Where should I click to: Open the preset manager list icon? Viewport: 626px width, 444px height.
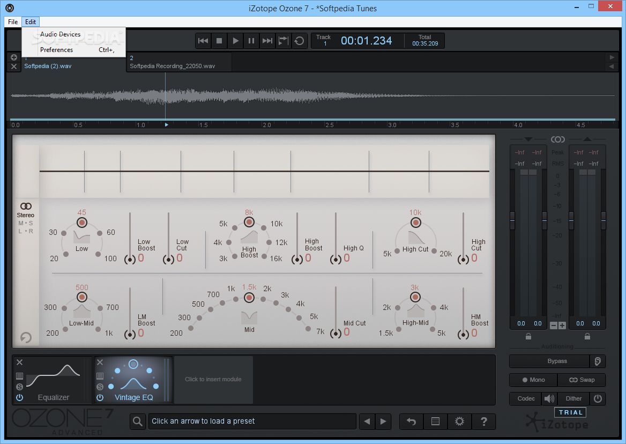click(x=436, y=421)
